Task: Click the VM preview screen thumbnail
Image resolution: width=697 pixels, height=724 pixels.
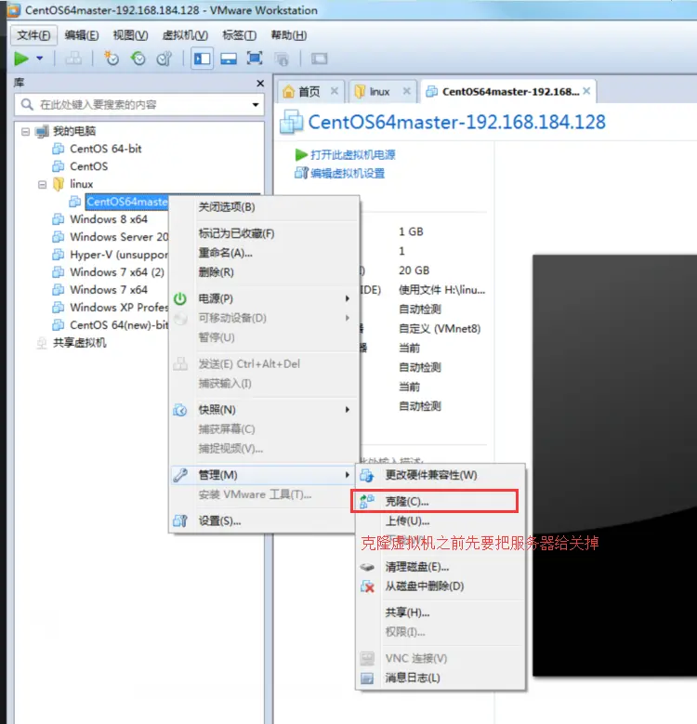Action: [615, 466]
